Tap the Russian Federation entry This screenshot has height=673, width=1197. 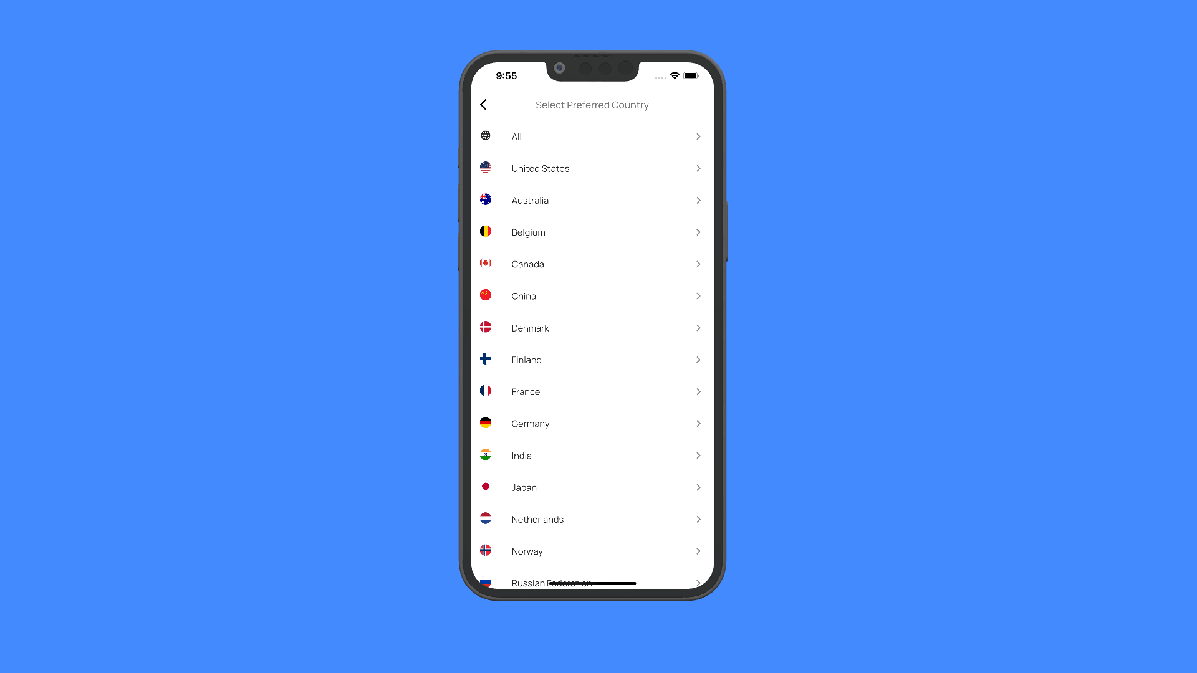tap(590, 583)
